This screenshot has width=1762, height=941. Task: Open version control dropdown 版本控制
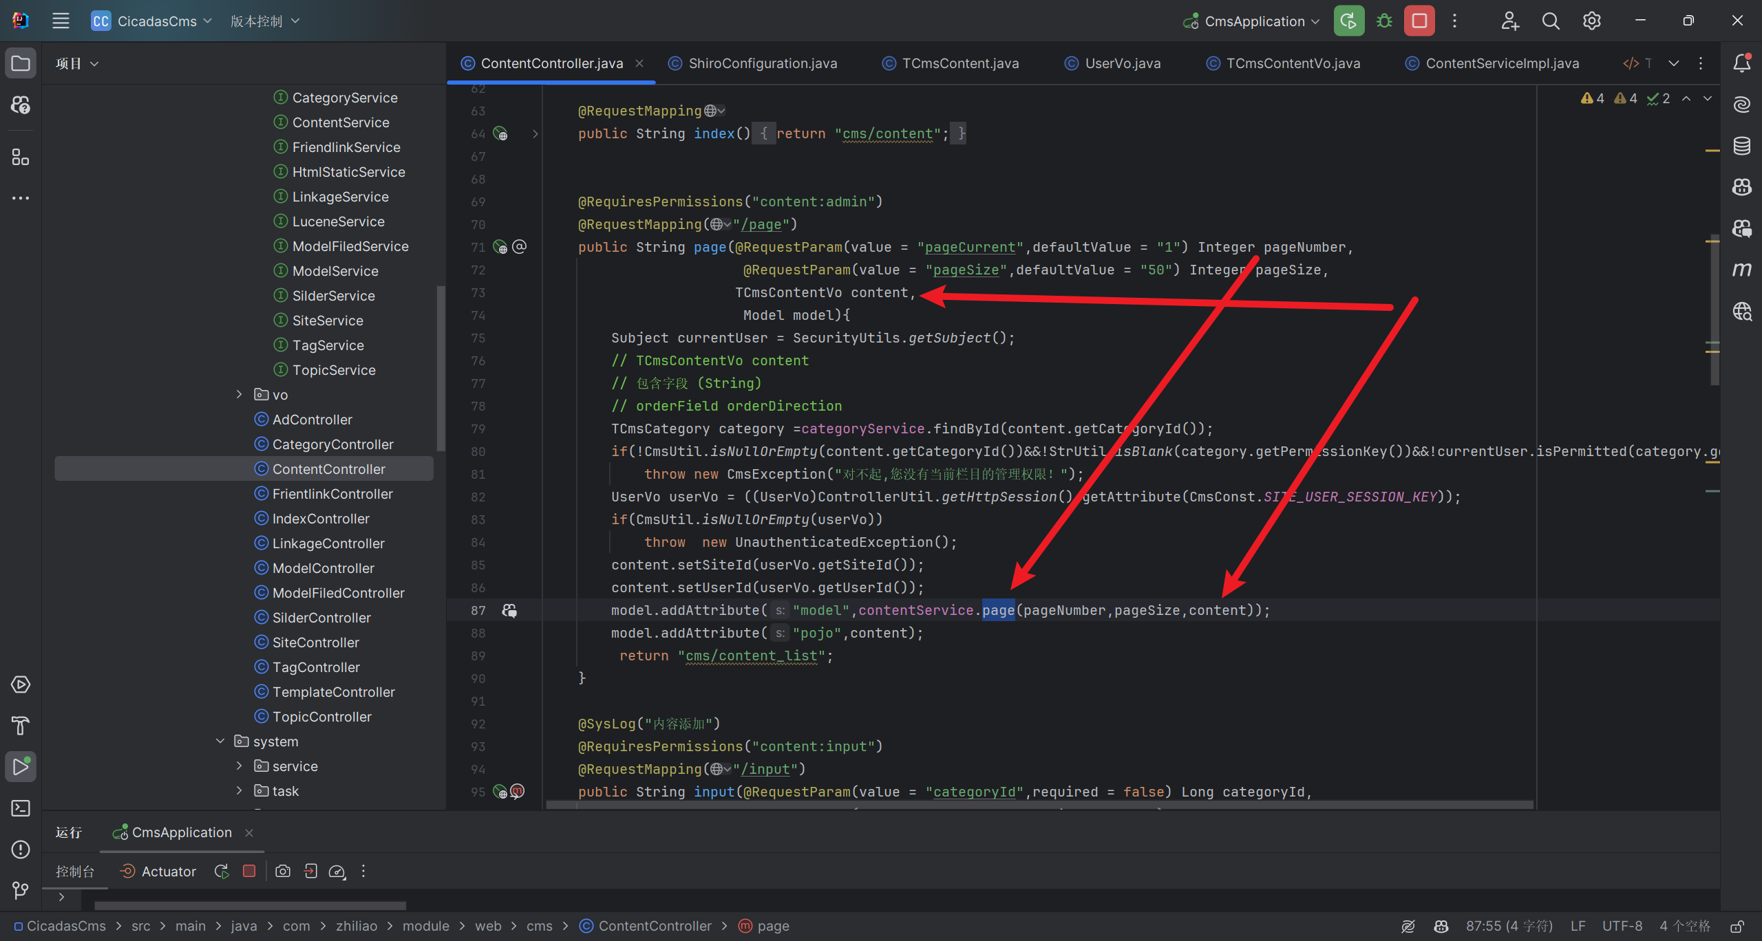(x=265, y=21)
